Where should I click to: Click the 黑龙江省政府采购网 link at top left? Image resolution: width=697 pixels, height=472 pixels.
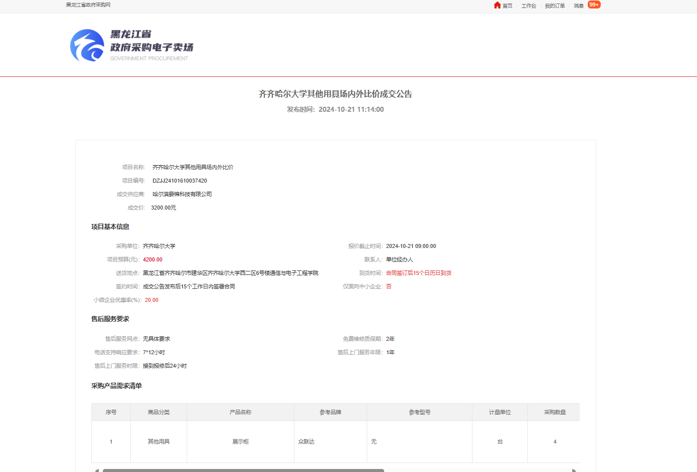click(88, 5)
